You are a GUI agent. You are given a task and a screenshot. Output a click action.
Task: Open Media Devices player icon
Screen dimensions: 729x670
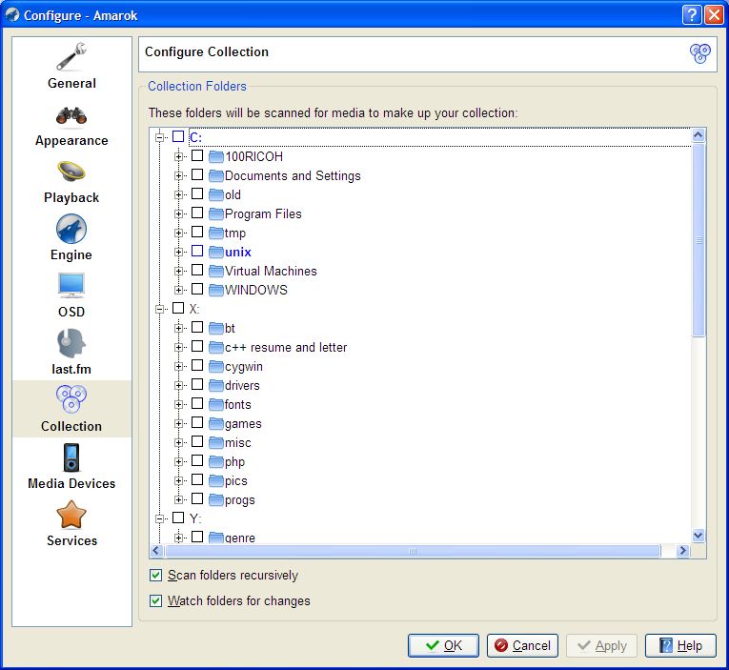click(71, 458)
